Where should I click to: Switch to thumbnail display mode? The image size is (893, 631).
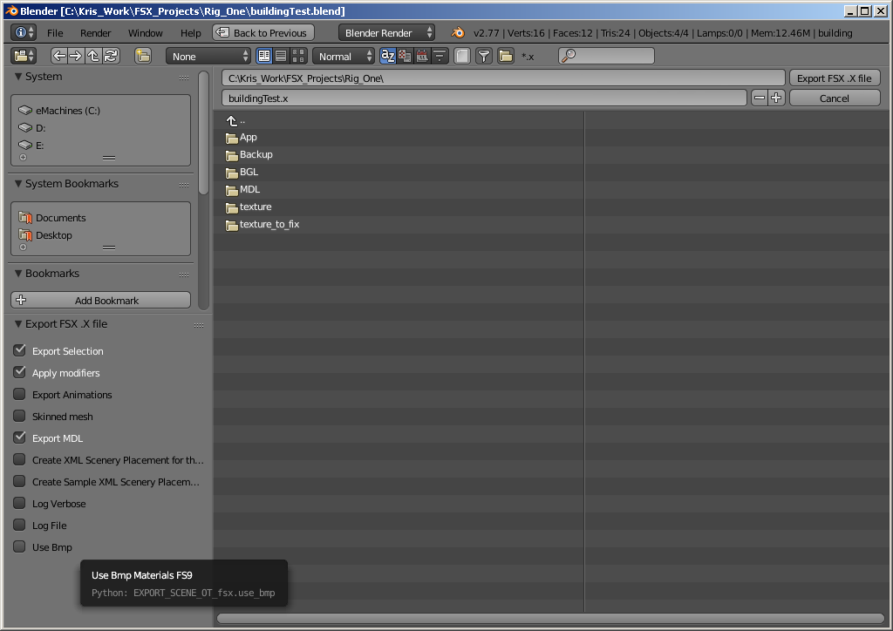[x=298, y=56]
